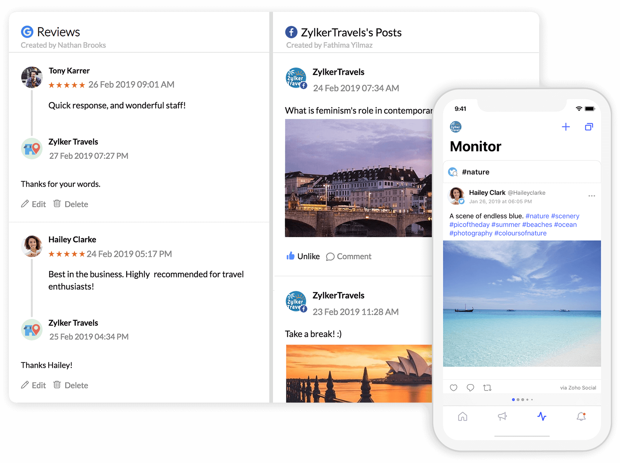Screen dimensions: 620x463
Task: Click the reviewer name Tony Karrer
Action: pyautogui.click(x=69, y=71)
